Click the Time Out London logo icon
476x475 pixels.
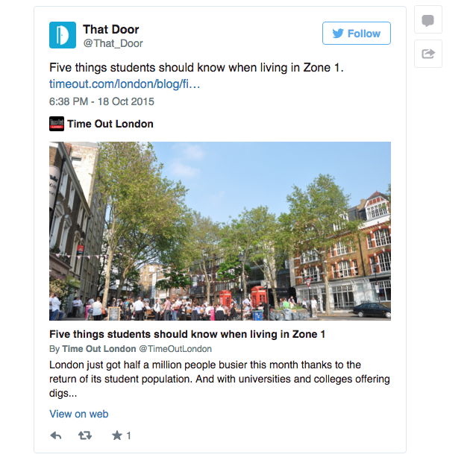pos(57,124)
